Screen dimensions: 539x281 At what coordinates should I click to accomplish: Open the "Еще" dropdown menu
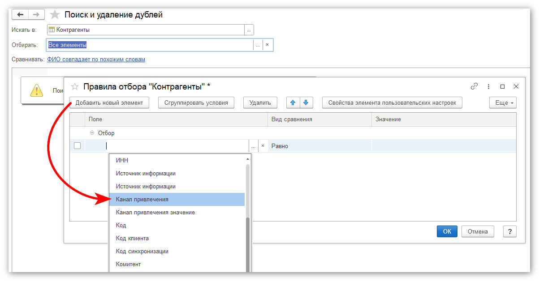pos(503,102)
